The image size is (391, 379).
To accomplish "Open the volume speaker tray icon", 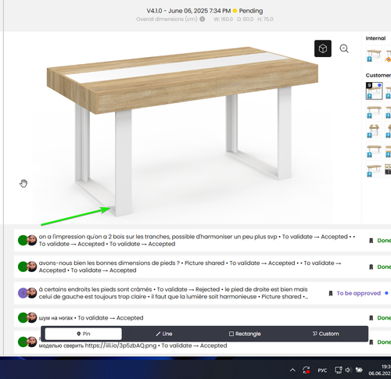I will [x=348, y=370].
